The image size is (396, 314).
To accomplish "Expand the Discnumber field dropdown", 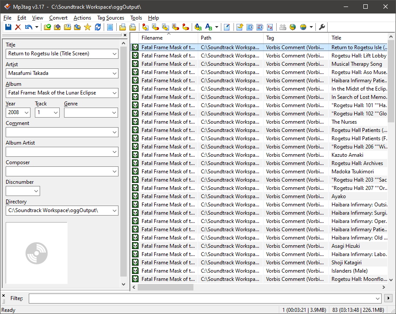I will [x=36, y=191].
